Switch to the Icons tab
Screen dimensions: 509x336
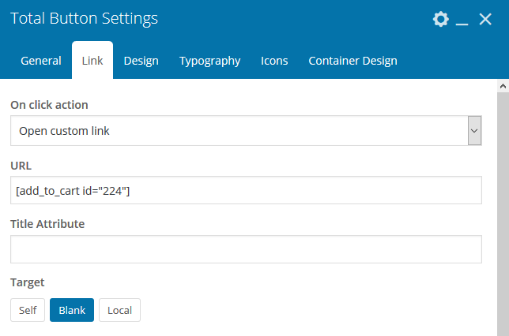[274, 61]
